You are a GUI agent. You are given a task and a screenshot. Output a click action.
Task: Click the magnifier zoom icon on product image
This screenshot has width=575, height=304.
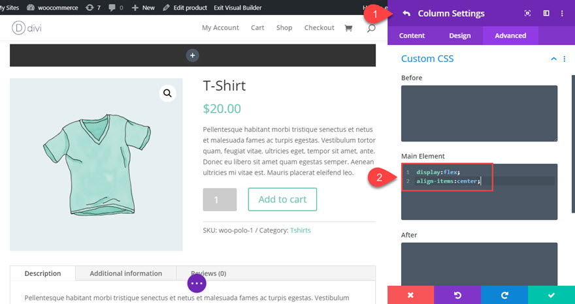pyautogui.click(x=168, y=93)
